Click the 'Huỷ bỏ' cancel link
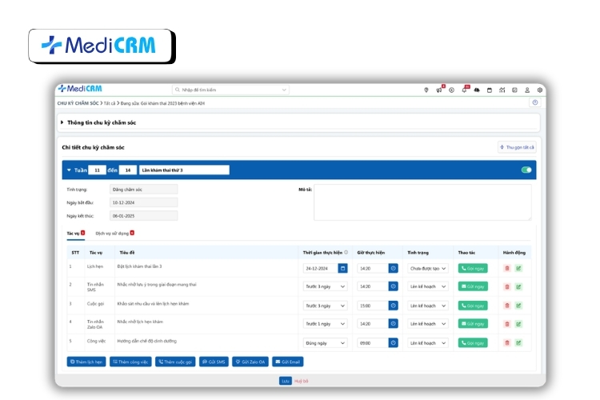This screenshot has width=600, height=400. pyautogui.click(x=301, y=381)
